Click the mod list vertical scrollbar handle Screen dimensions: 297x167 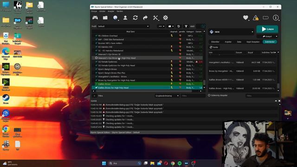pyautogui.click(x=204, y=83)
